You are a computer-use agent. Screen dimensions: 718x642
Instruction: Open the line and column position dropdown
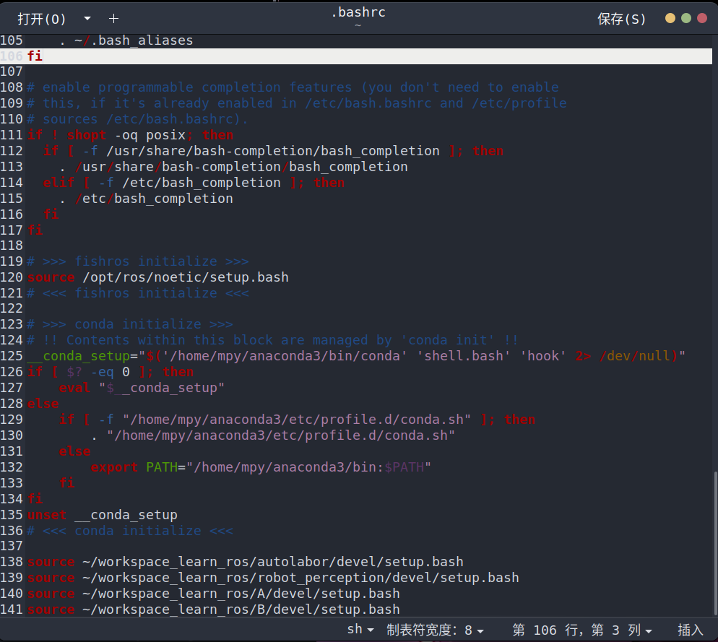pos(581,630)
